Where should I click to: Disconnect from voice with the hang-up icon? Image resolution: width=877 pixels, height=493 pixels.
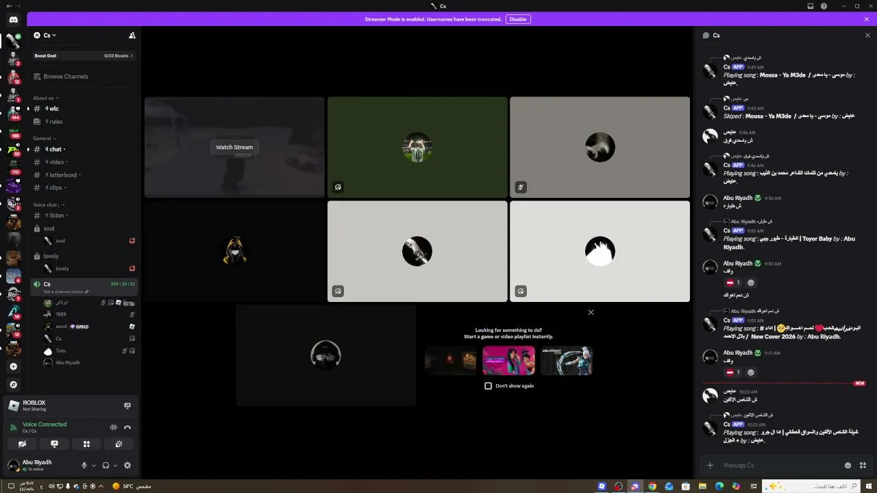click(127, 427)
